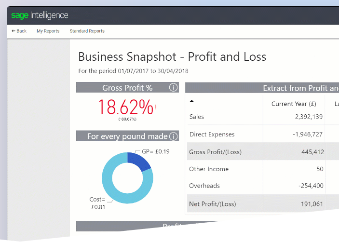
Task: Click the 18.62% gross profit figure
Action: pyautogui.click(x=125, y=107)
